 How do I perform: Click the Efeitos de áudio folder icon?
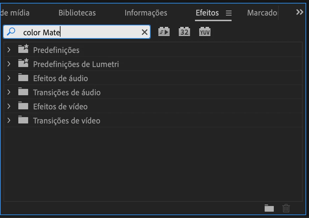pyautogui.click(x=23, y=78)
